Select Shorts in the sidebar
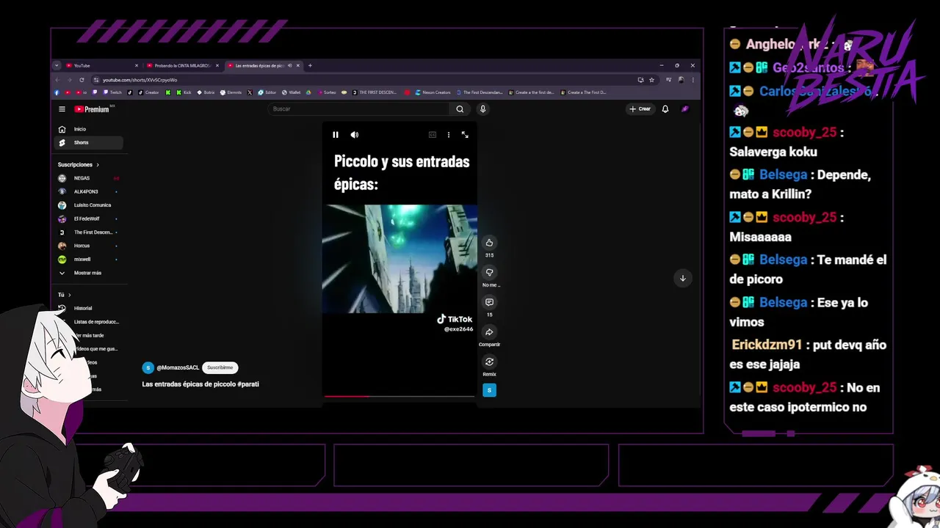The image size is (940, 528). tap(89, 142)
